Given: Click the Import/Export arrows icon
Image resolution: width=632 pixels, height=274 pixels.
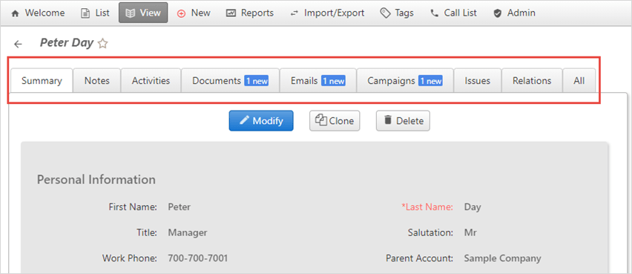Looking at the screenshot, I should point(294,13).
